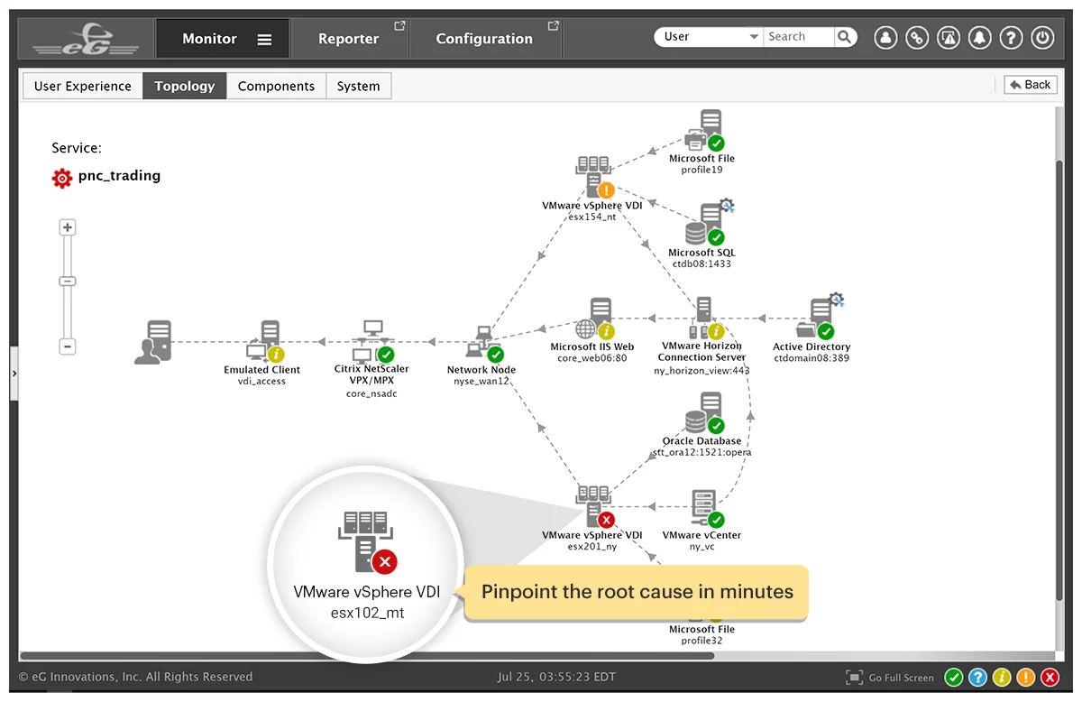
Task: Click the blue unknown status icon in footer
Action: [977, 678]
